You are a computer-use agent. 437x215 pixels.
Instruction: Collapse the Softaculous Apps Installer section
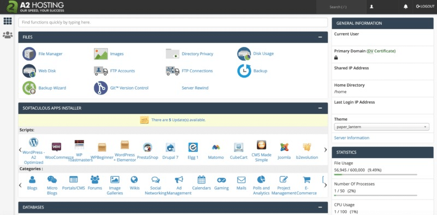[x=320, y=108]
